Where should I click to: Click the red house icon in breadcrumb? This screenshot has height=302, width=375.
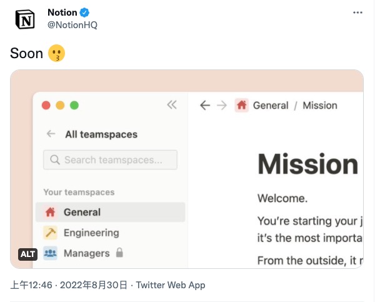[241, 105]
